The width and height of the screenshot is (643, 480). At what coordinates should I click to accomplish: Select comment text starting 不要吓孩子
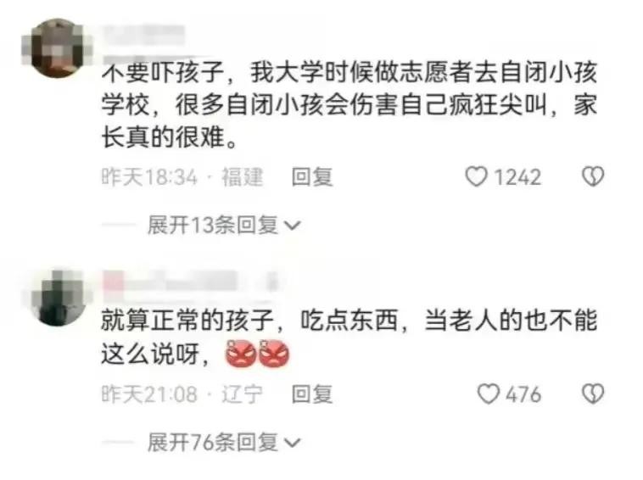[x=349, y=104]
